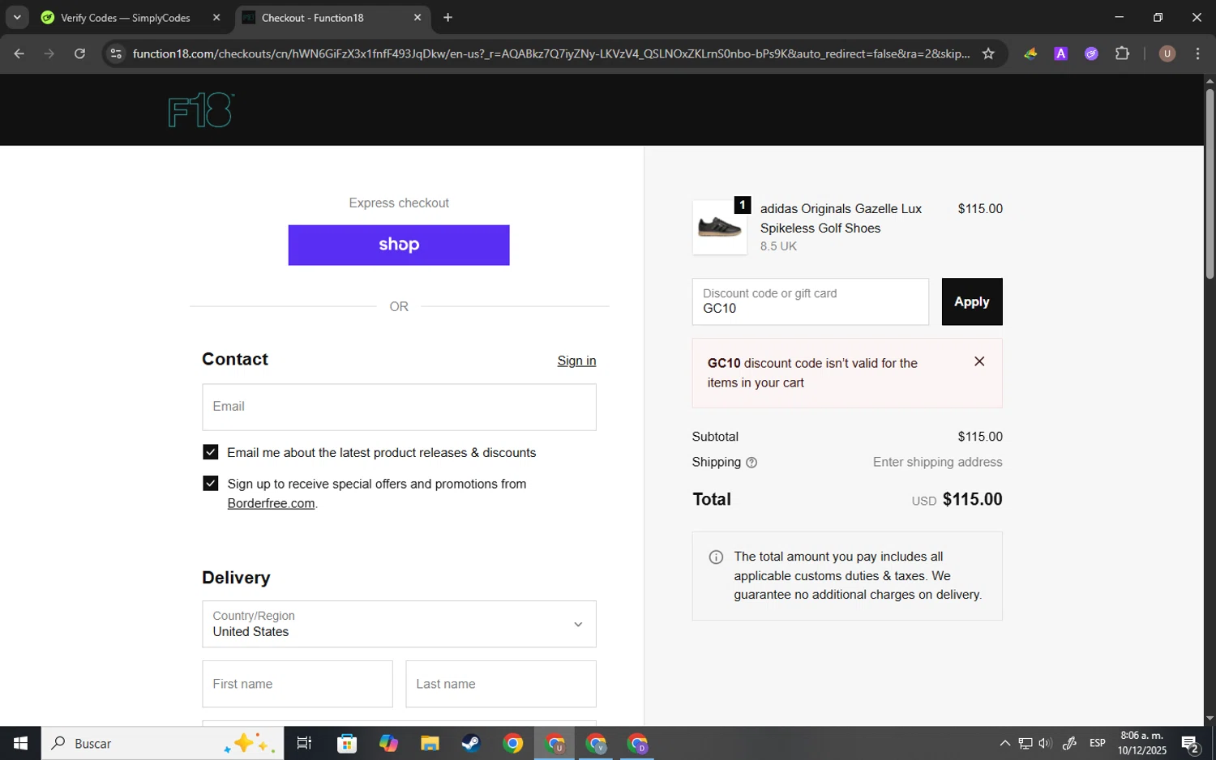Click the purple A extension icon
The width and height of the screenshot is (1216, 760).
pos(1060,53)
